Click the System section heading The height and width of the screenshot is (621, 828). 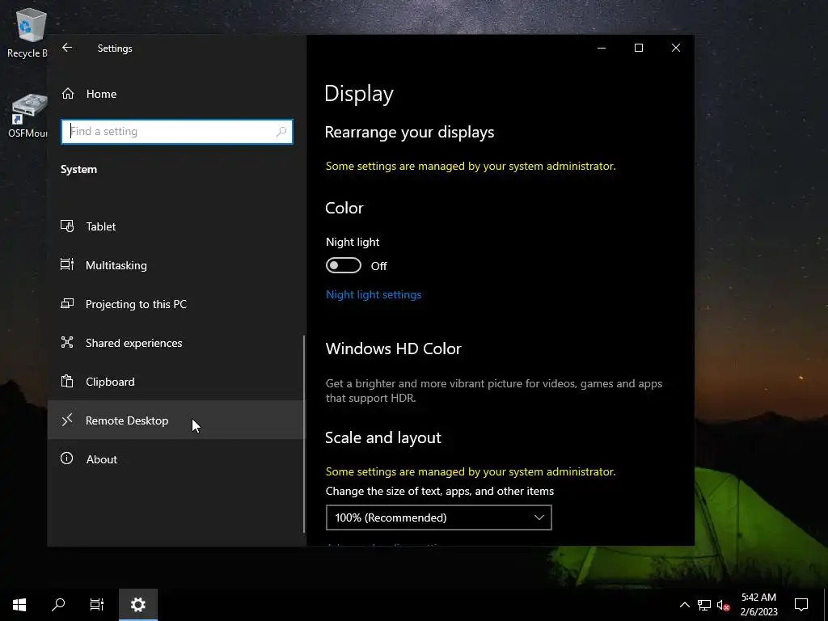point(78,169)
